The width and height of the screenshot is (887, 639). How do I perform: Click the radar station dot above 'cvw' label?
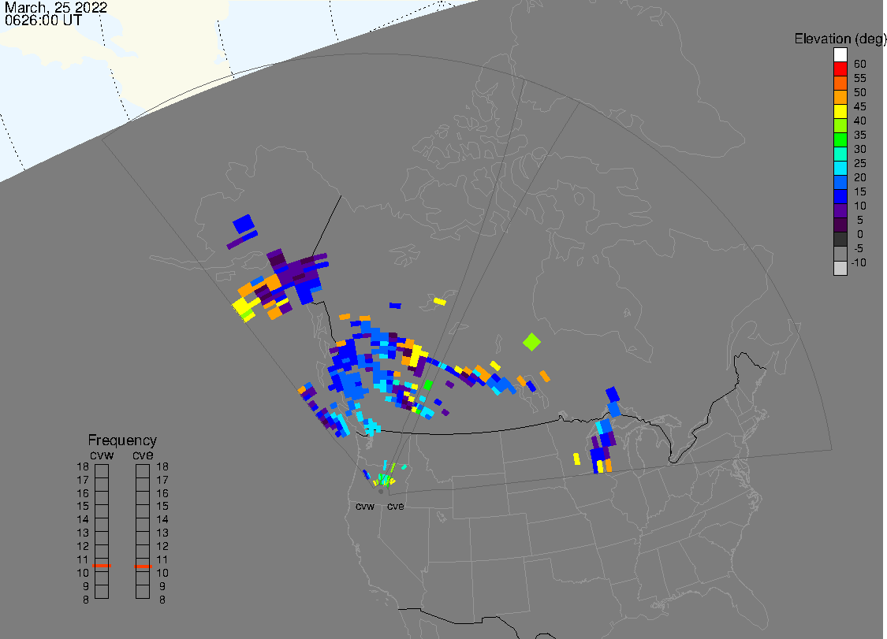(381, 492)
